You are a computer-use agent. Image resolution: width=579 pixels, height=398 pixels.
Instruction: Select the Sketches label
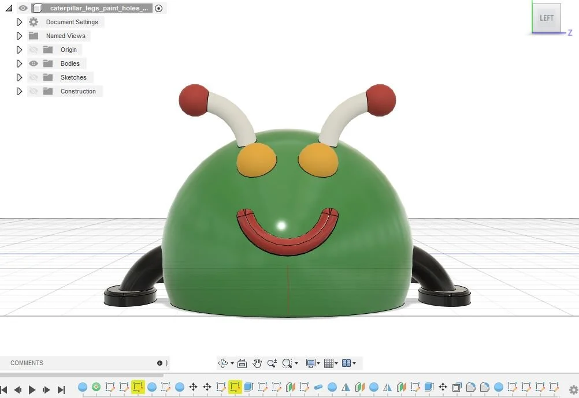pyautogui.click(x=73, y=77)
